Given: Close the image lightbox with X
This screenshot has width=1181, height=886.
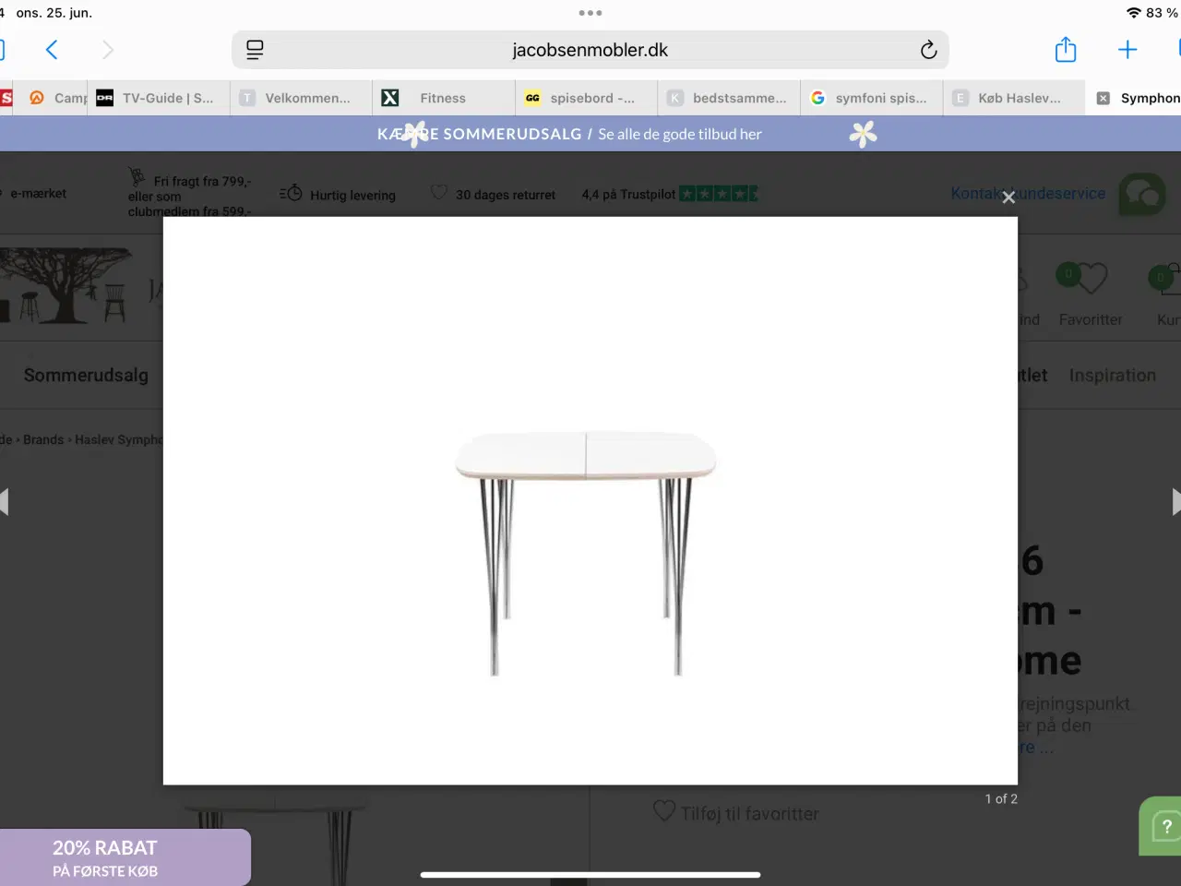Looking at the screenshot, I should click(x=1008, y=197).
